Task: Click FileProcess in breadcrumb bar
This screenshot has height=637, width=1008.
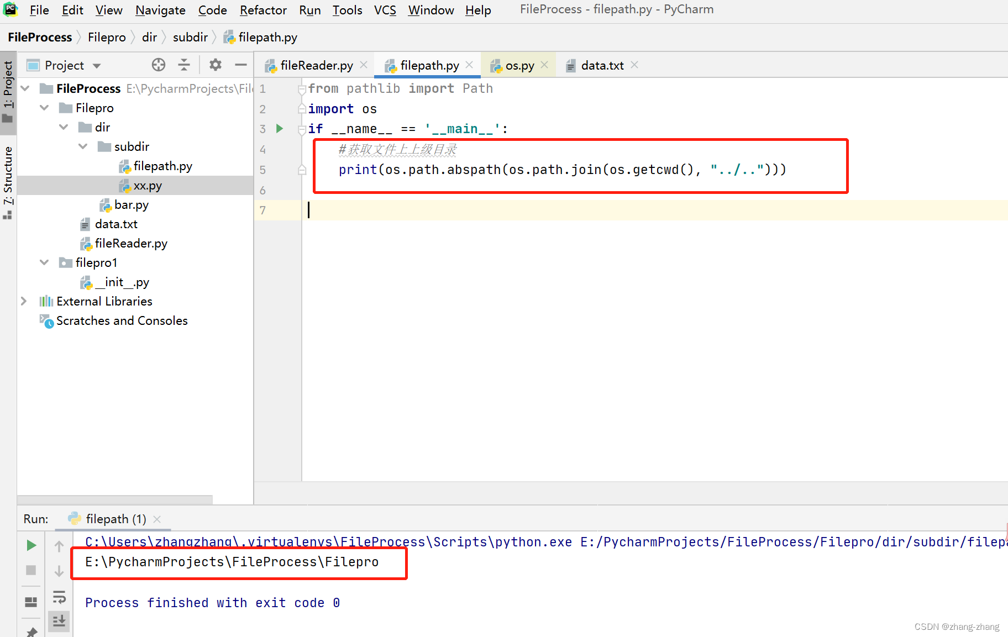Action: [x=40, y=37]
